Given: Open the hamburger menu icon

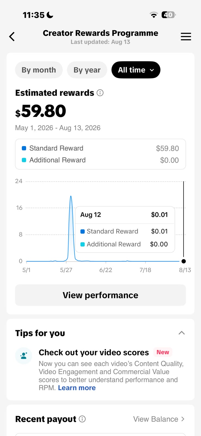Looking at the screenshot, I should tap(186, 37).
